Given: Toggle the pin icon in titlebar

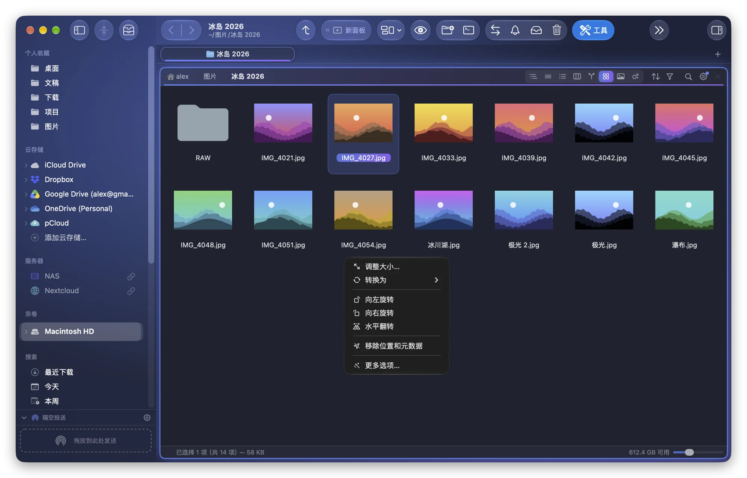Looking at the screenshot, I should 104,30.
